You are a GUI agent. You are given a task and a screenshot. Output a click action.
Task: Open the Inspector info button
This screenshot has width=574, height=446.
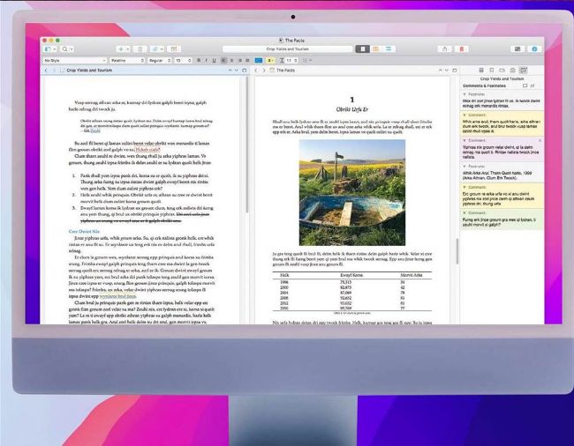coord(534,48)
